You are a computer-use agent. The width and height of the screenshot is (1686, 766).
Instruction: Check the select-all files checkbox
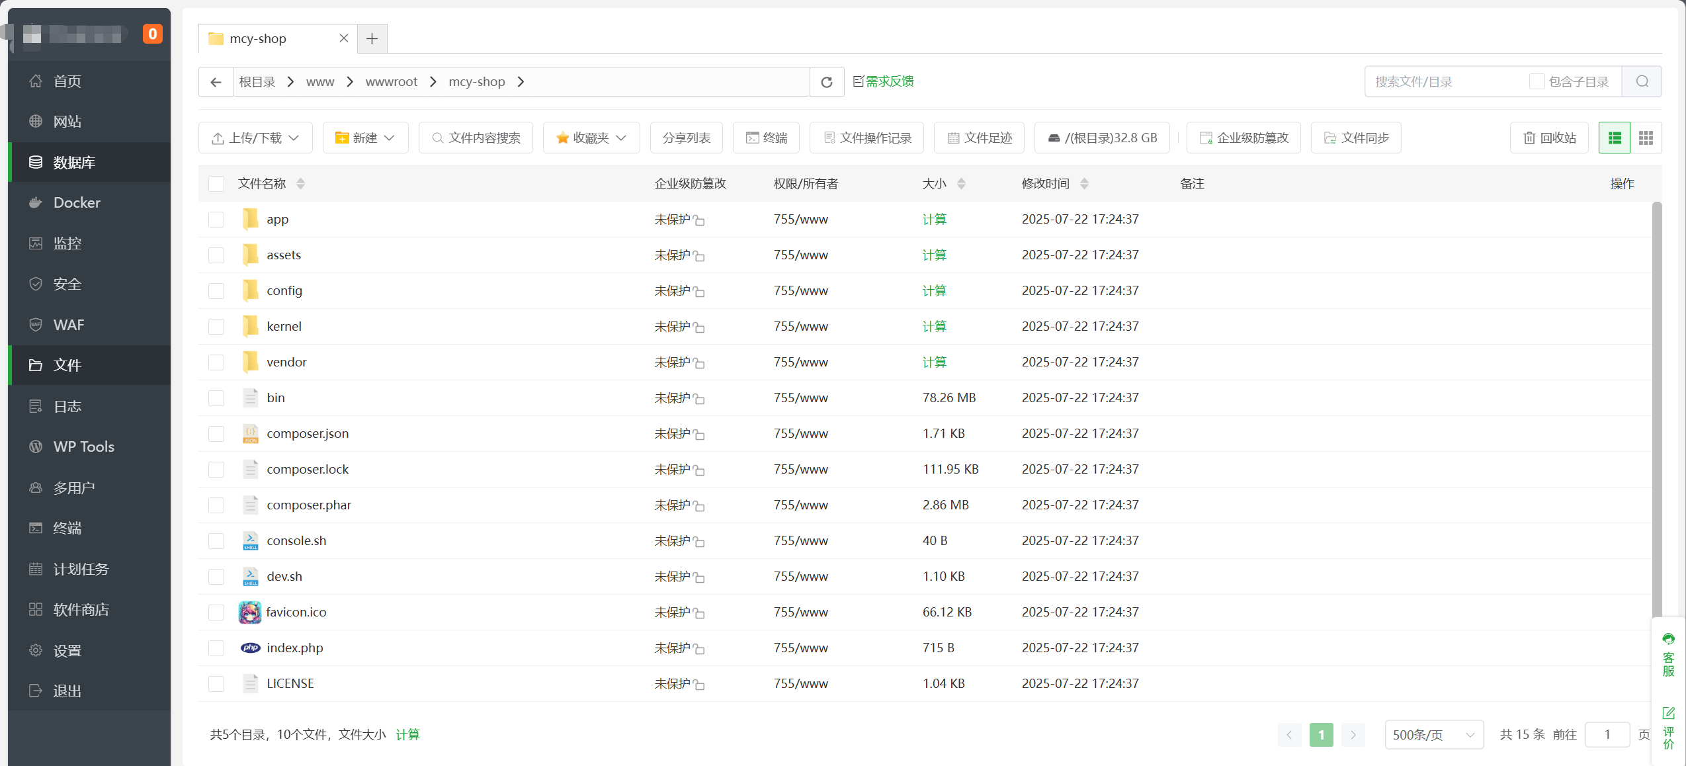(216, 183)
